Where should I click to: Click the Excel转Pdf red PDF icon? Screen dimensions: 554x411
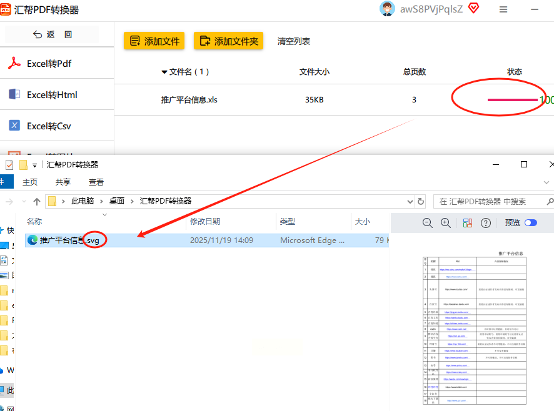[x=14, y=63]
